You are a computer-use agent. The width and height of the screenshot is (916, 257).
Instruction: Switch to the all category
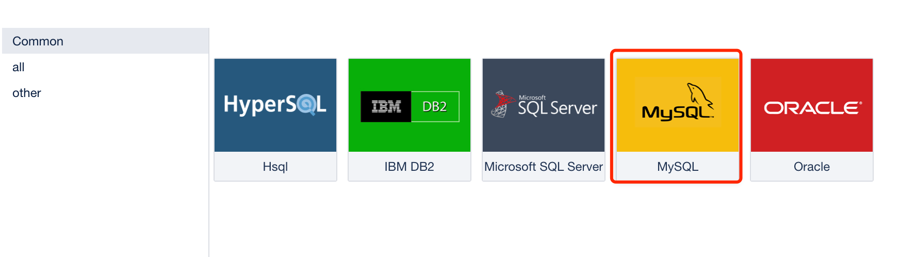pos(19,67)
